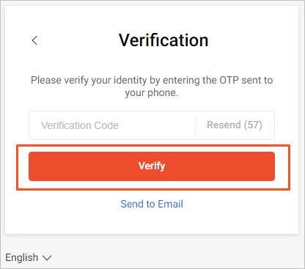305x269 pixels.
Task: Click Resend (57) countdown button
Action: point(235,125)
